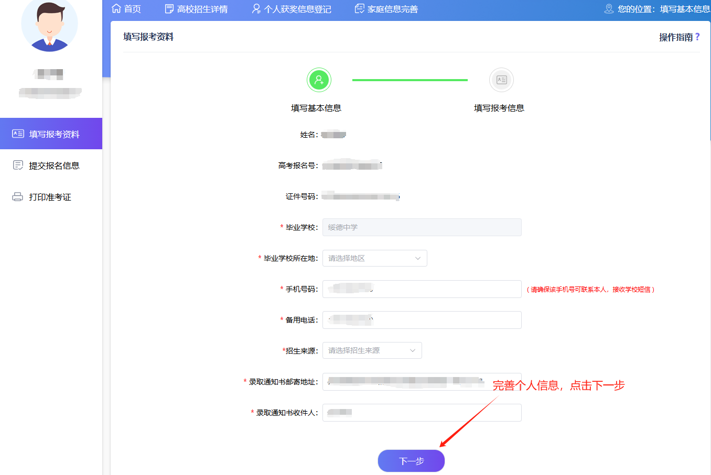Open the 操作指南 help link
Screen dimensions: 711x475
click(x=675, y=37)
